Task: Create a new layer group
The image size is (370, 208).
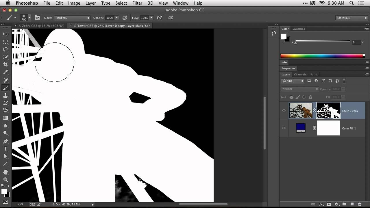Action: [x=344, y=204]
